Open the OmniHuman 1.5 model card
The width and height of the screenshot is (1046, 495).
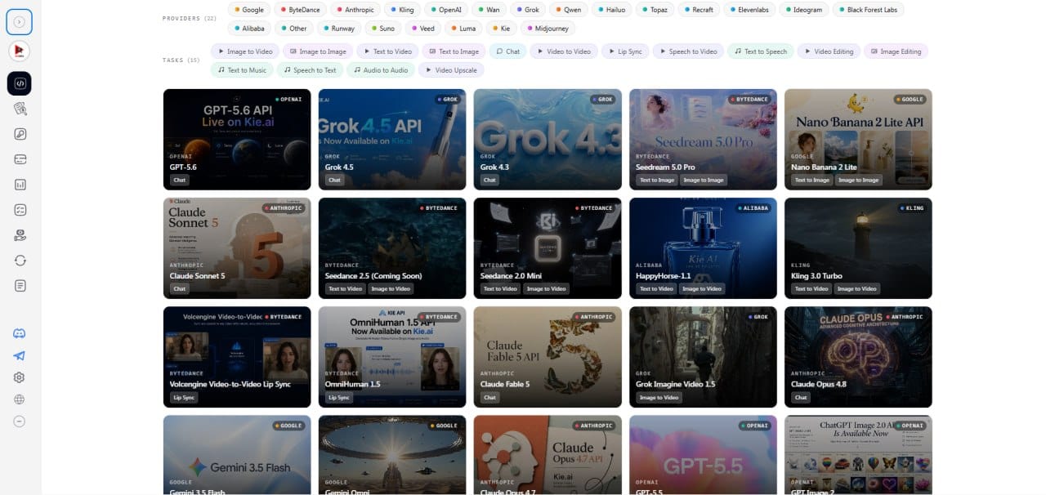coord(392,357)
